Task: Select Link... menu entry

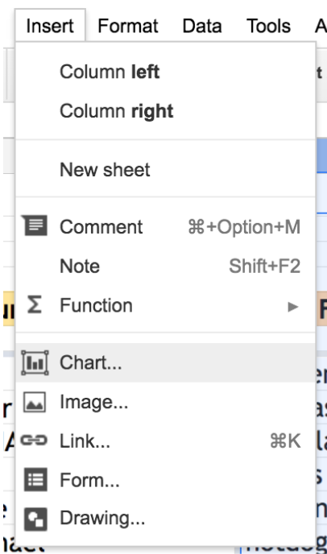Action: pyautogui.click(x=165, y=440)
